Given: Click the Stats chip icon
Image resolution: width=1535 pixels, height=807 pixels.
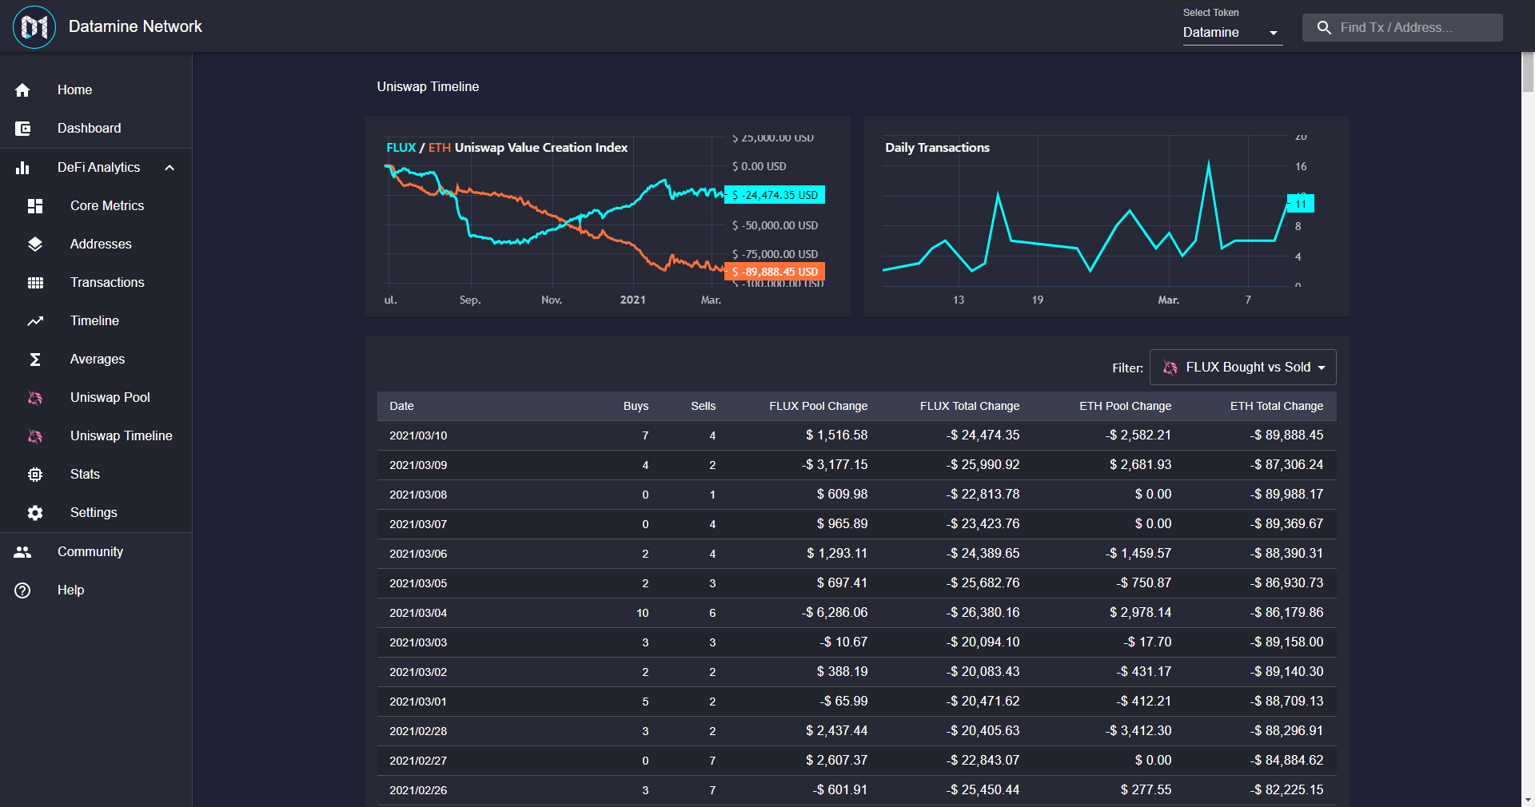Looking at the screenshot, I should click(35, 475).
